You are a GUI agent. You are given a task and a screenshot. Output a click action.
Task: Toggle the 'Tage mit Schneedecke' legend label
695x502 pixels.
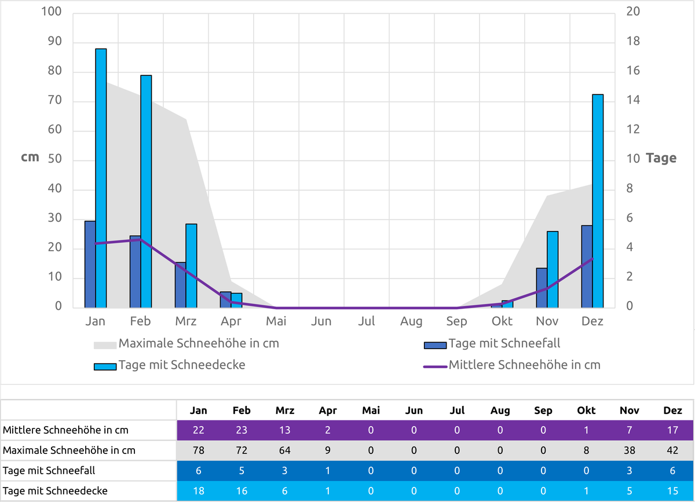tap(182, 365)
